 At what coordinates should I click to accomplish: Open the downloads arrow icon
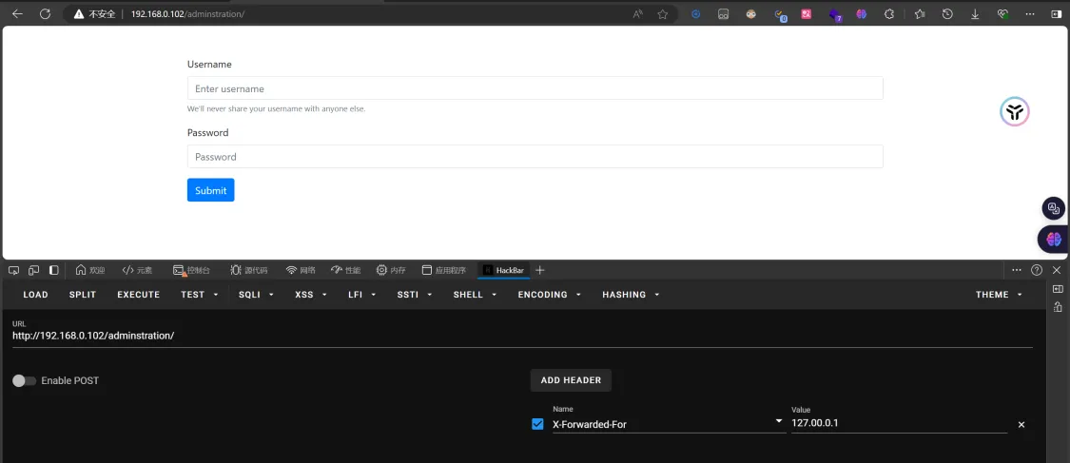975,14
